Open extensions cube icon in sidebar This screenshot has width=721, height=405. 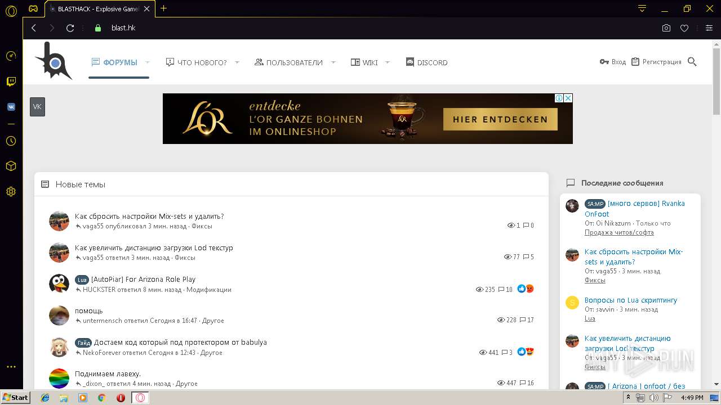[x=11, y=166]
